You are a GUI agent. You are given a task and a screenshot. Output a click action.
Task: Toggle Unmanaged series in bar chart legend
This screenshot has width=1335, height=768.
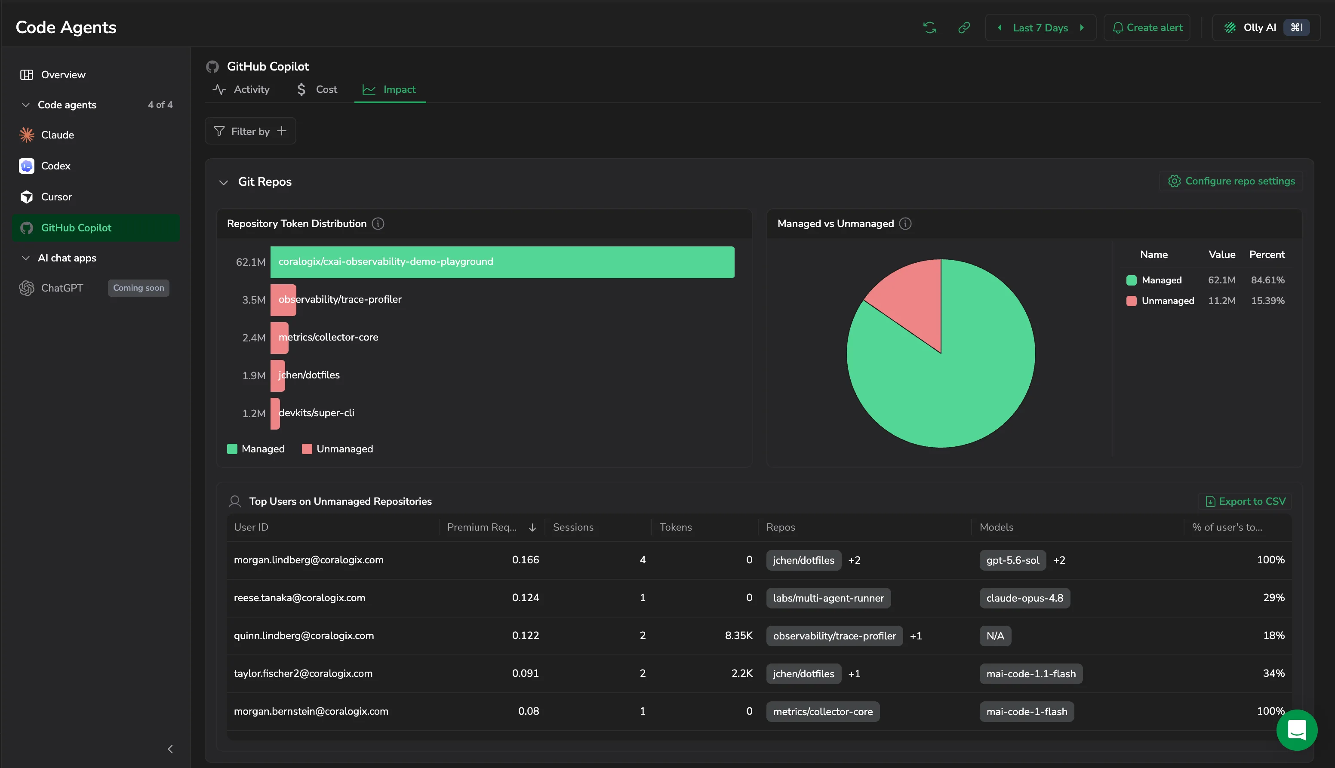(338, 449)
